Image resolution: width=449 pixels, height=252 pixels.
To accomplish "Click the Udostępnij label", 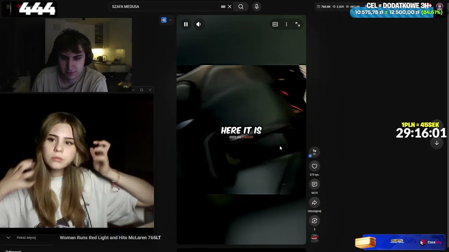I will [314, 211].
